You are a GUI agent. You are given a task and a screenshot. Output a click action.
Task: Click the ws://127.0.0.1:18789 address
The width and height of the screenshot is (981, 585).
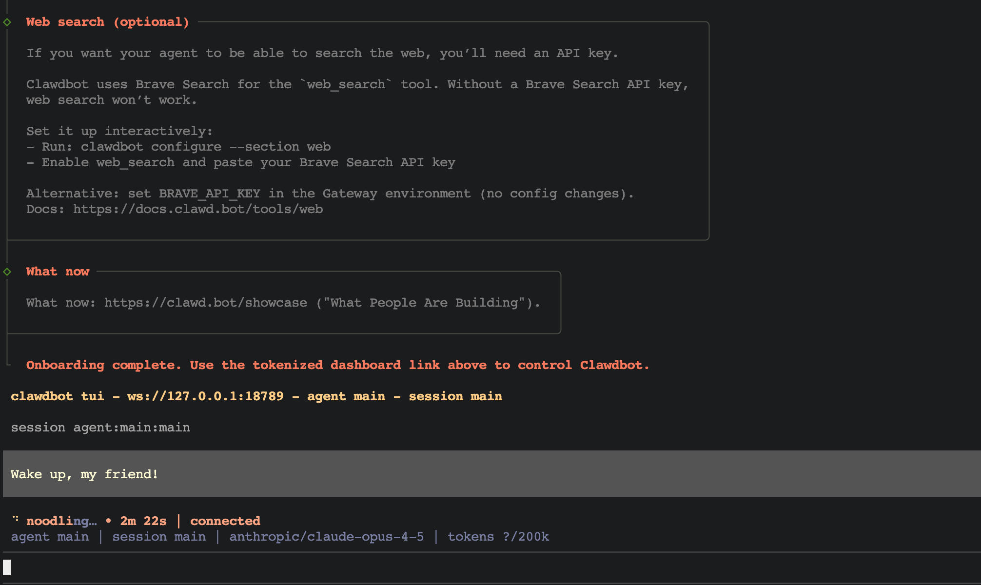[205, 396]
